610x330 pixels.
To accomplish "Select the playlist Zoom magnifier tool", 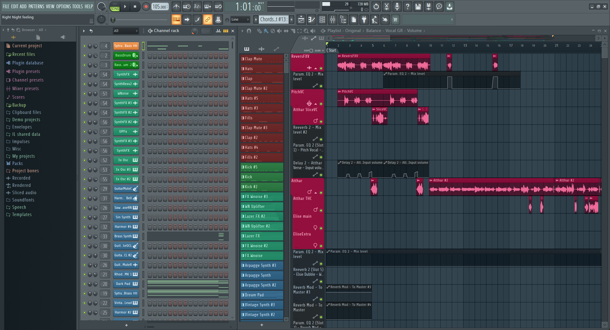I will click(x=306, y=31).
